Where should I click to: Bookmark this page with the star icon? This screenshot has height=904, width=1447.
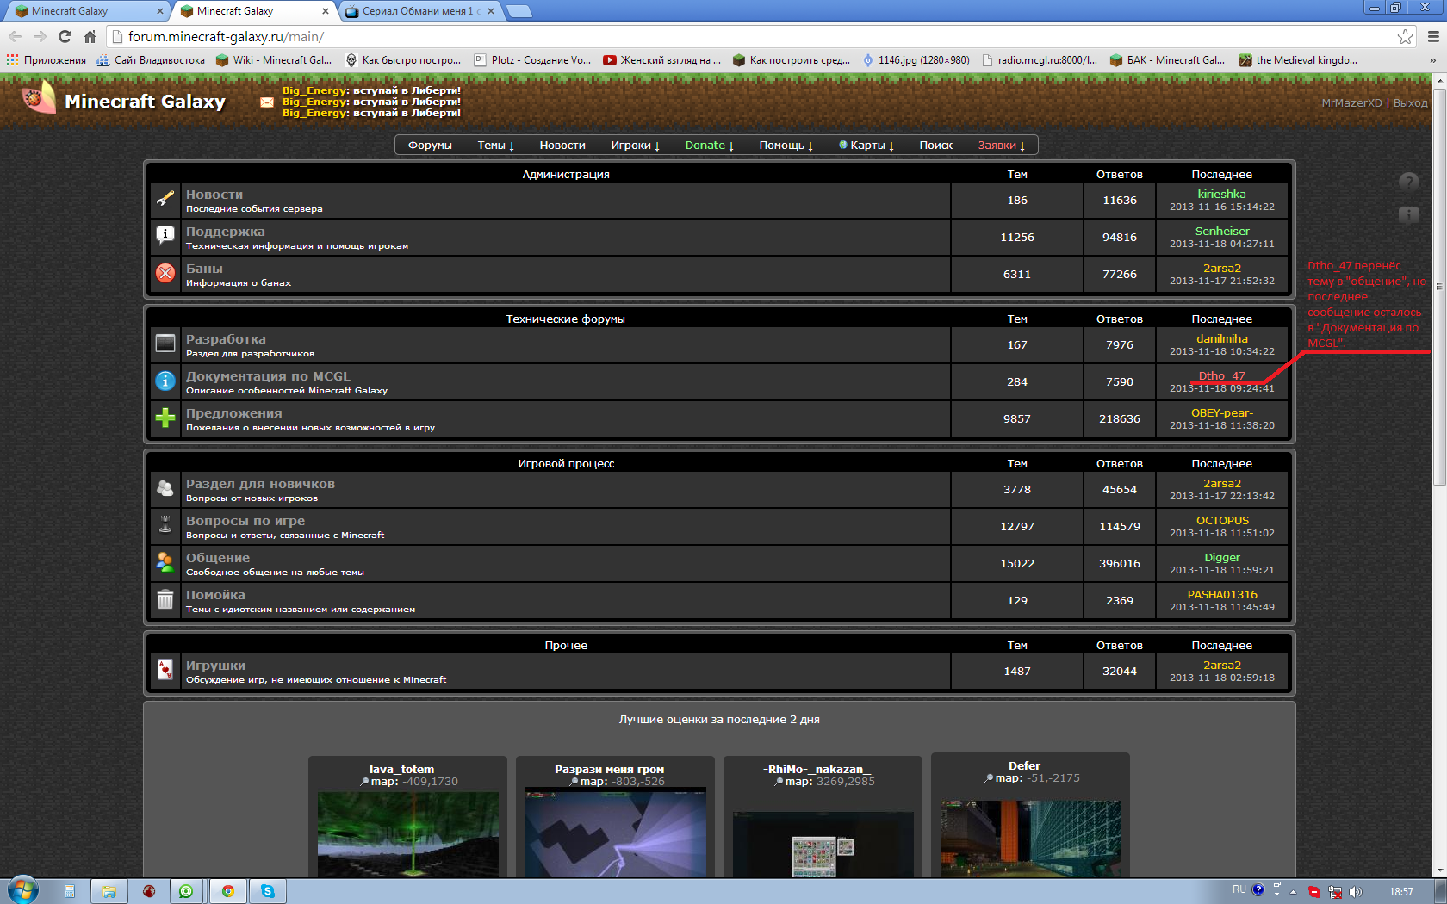[x=1405, y=36]
